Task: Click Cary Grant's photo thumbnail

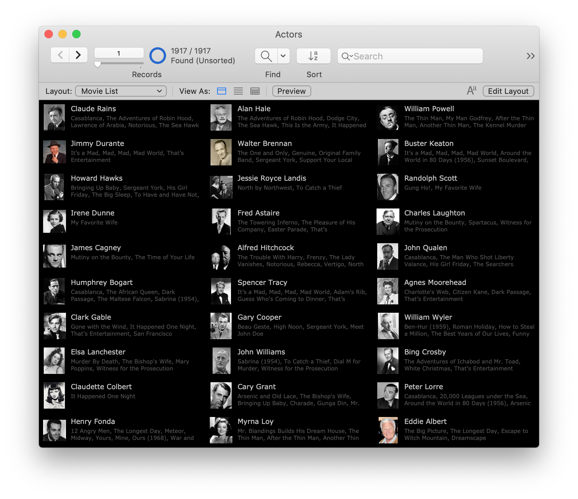Action: 221,395
